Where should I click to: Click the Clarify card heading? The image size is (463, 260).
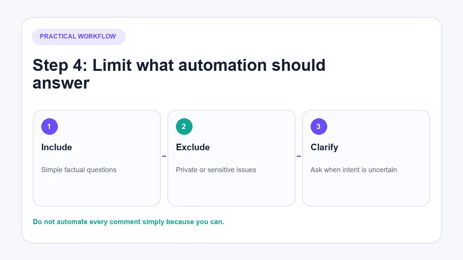click(x=324, y=147)
